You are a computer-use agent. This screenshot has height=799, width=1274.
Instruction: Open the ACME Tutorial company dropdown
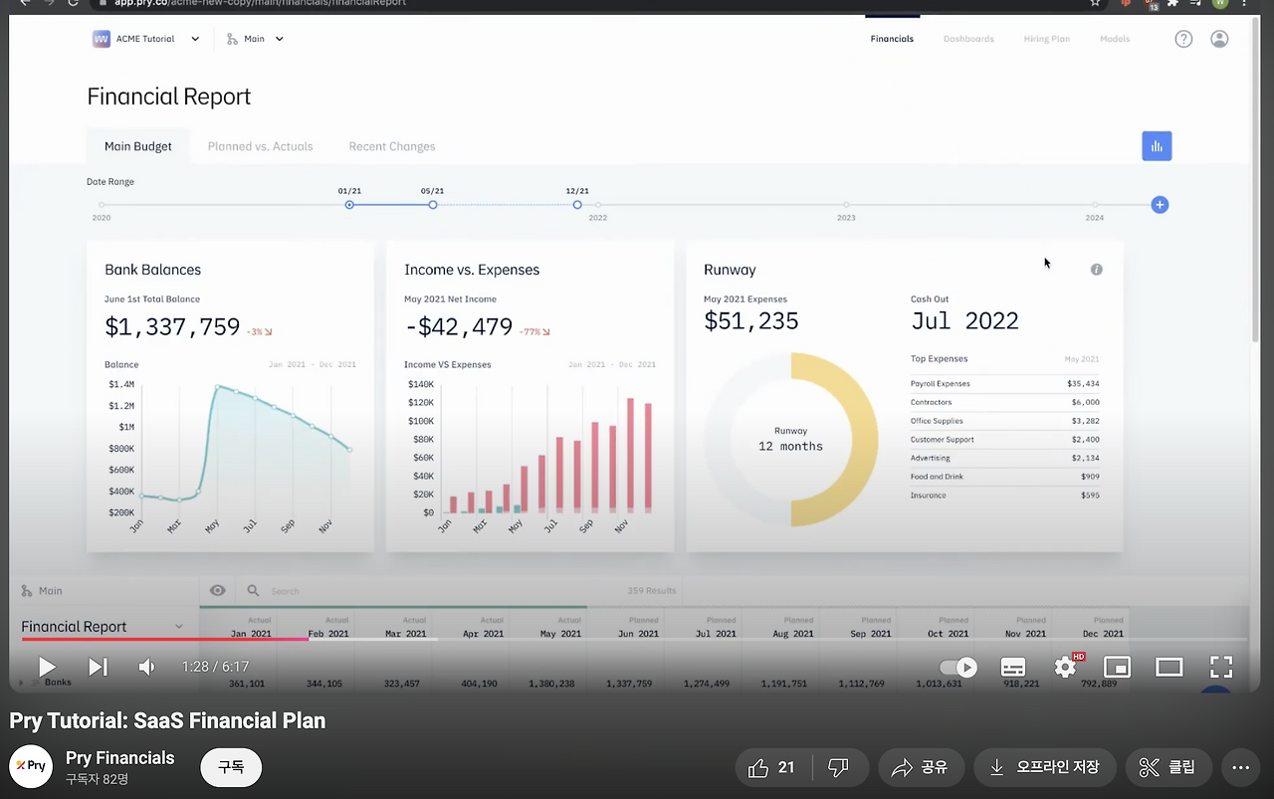click(x=146, y=39)
